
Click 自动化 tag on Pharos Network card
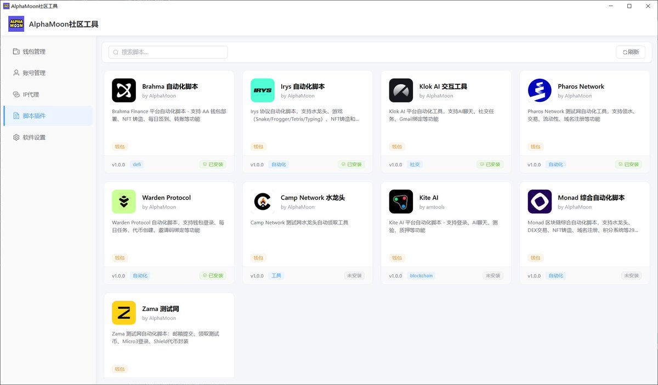555,164
